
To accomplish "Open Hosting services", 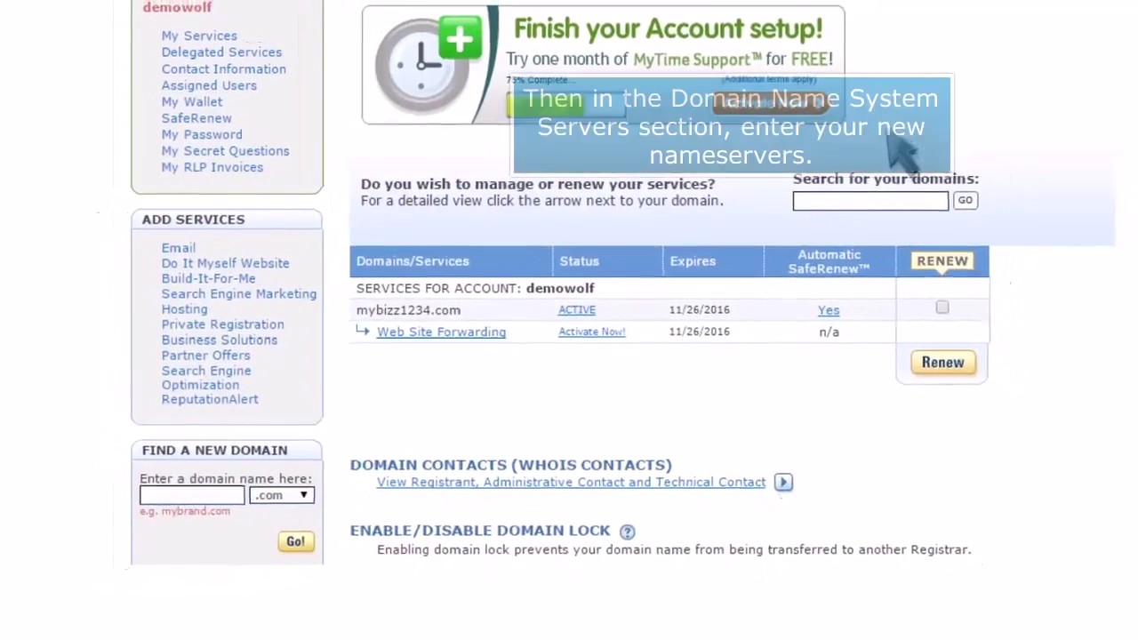I will tap(184, 309).
